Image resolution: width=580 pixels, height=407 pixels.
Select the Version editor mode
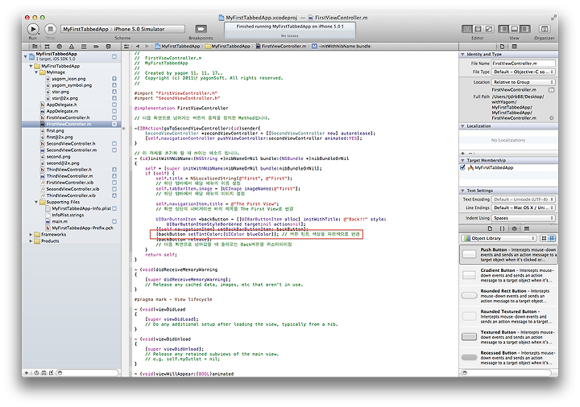(x=489, y=29)
